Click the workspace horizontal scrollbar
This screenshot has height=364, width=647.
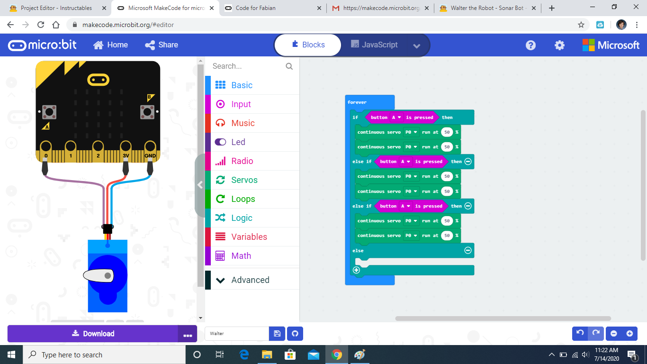(x=503, y=318)
